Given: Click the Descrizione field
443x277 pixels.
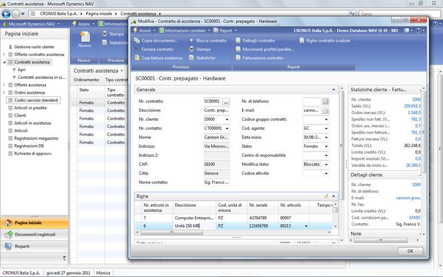Looking at the screenshot, I should tap(217, 110).
